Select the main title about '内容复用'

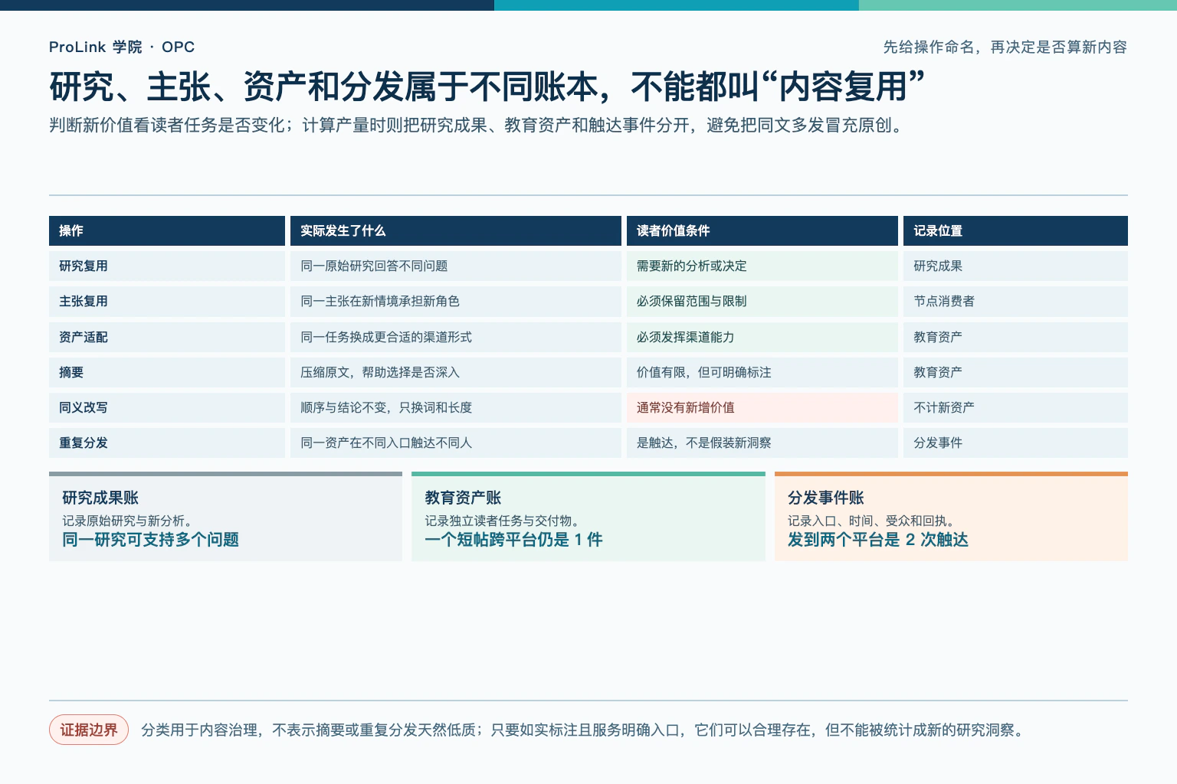point(487,87)
